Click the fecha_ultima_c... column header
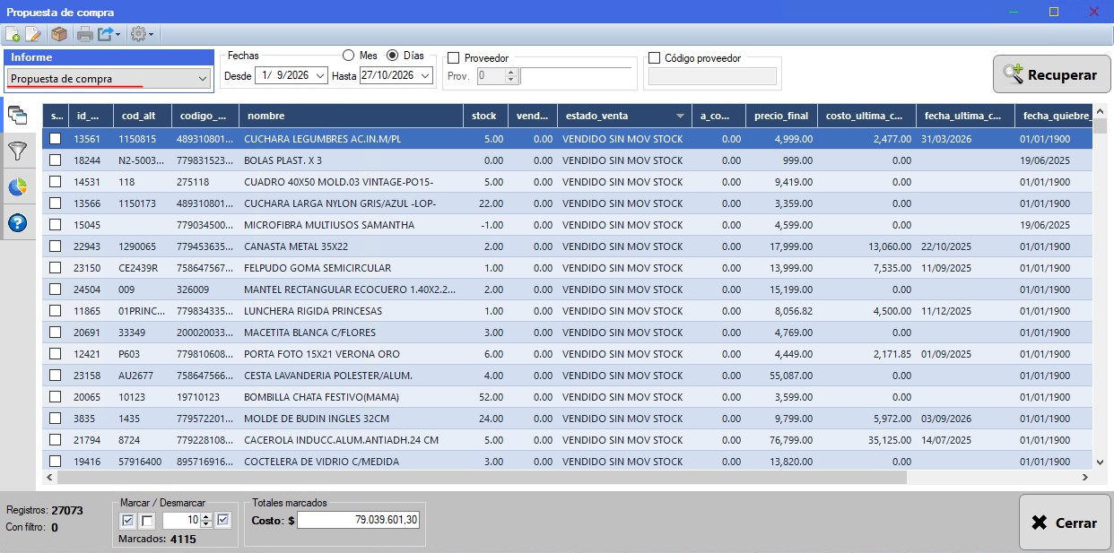Screen dimensions: 1114x553 (x=965, y=116)
